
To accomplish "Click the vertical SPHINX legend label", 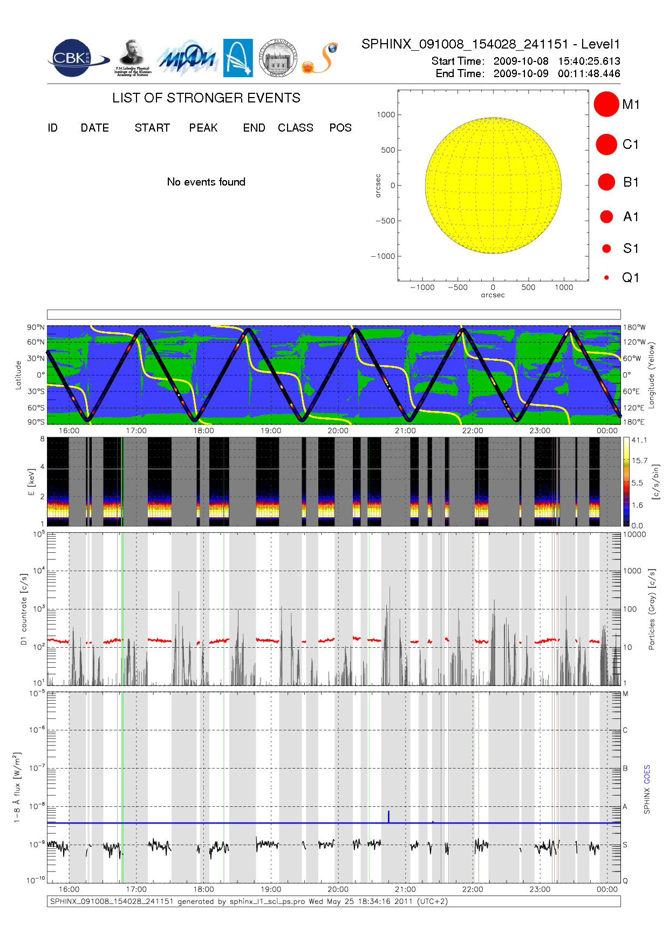I will (x=647, y=801).
